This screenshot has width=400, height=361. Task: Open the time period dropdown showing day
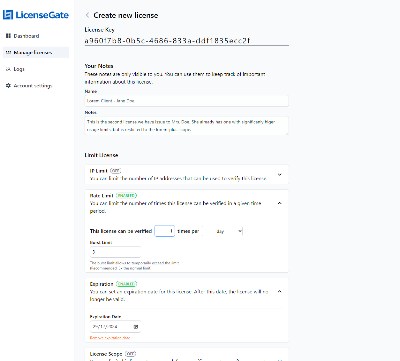(222, 231)
